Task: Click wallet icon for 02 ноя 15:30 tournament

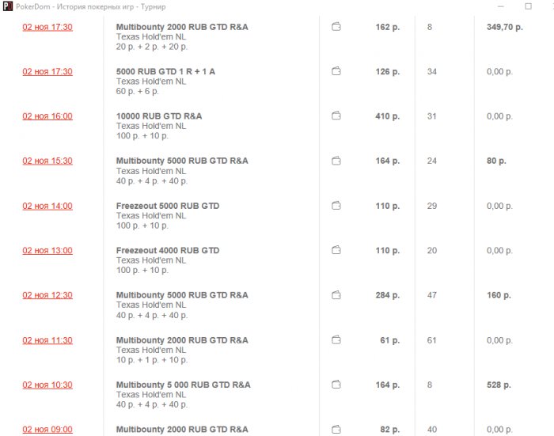Action: (x=336, y=161)
